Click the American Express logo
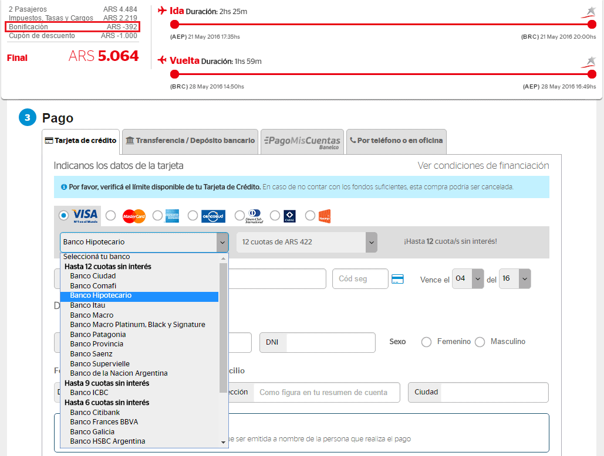 click(172, 216)
